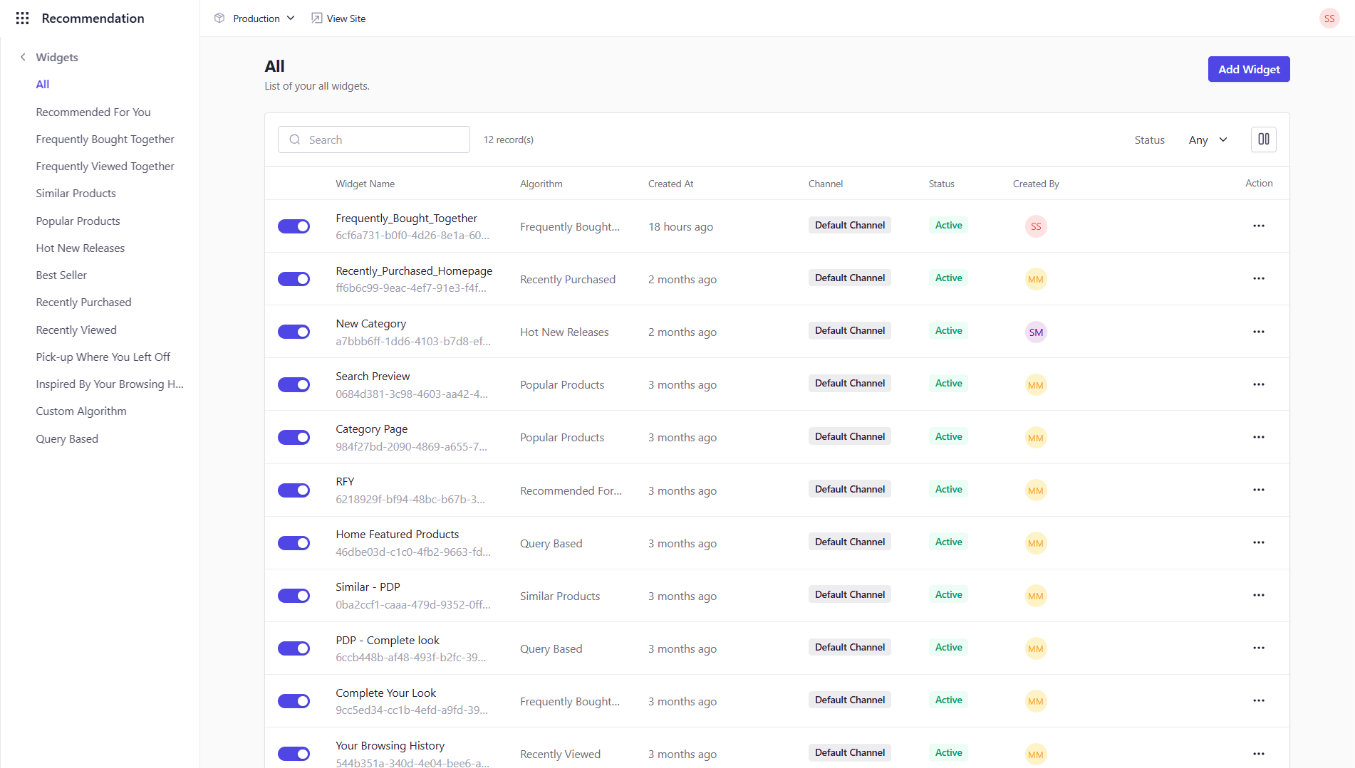Viewport: 1355px width, 768px height.
Task: Open the Category Page widget link
Action: 371,428
